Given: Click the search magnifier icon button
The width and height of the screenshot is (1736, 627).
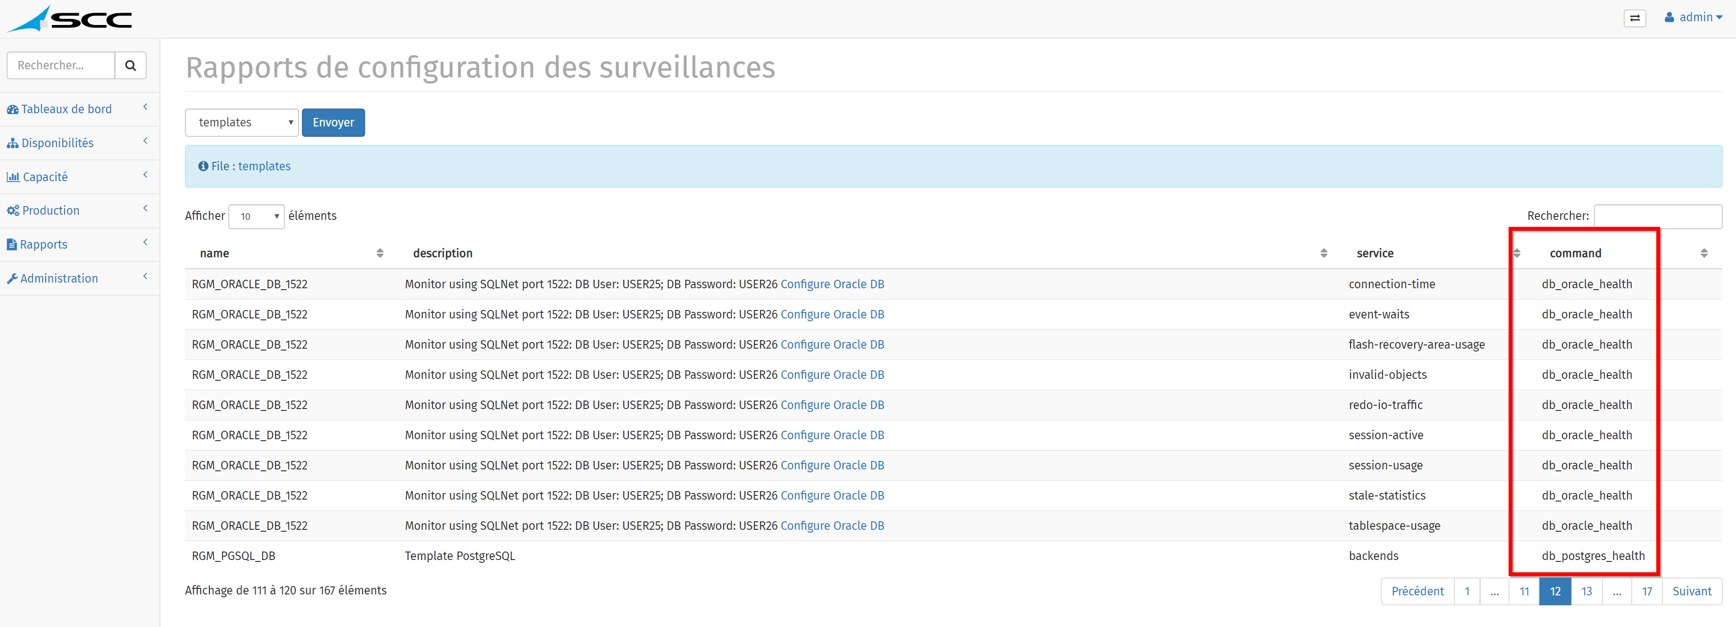Looking at the screenshot, I should point(131,66).
